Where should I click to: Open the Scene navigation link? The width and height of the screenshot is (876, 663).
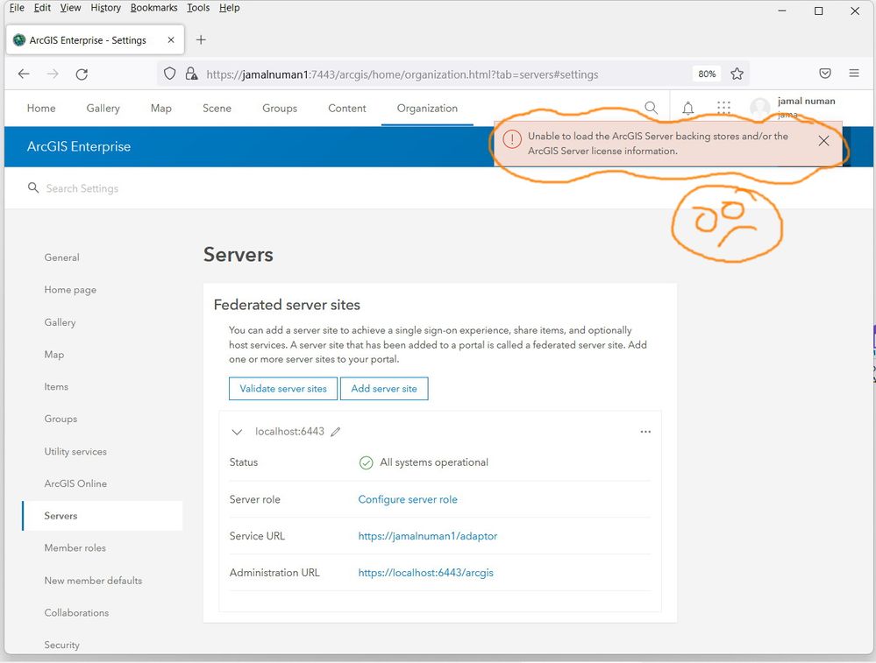217,109
